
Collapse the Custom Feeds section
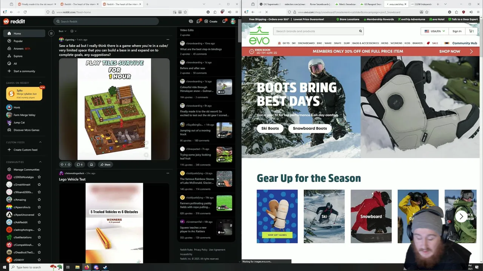point(40,142)
